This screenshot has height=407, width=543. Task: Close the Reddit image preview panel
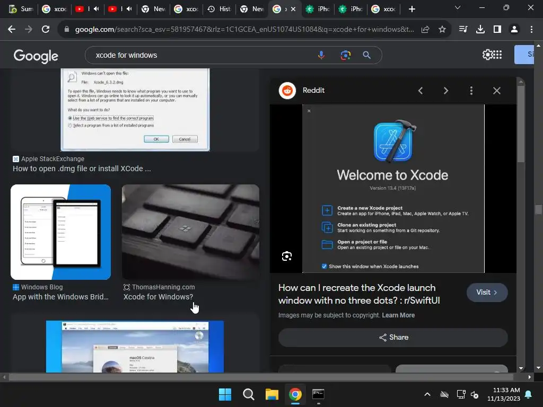click(x=496, y=91)
